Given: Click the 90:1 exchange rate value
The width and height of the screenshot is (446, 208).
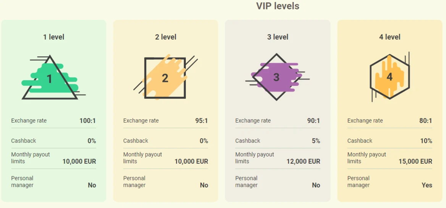Looking at the screenshot, I should click(314, 121).
